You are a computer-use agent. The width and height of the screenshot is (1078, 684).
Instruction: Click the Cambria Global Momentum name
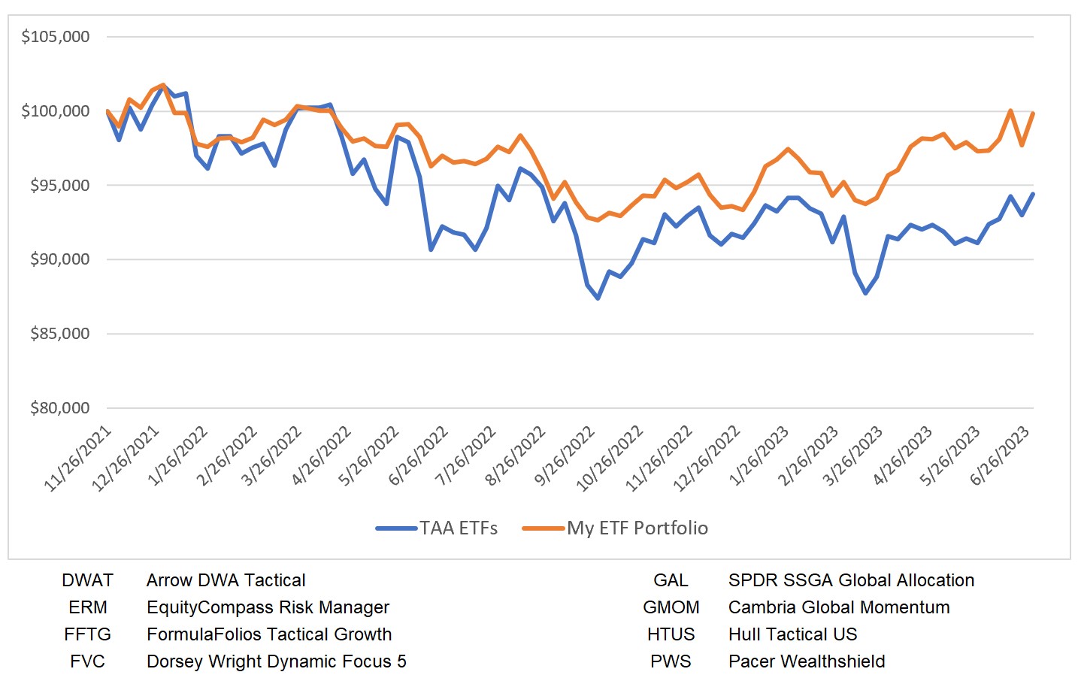tap(839, 607)
